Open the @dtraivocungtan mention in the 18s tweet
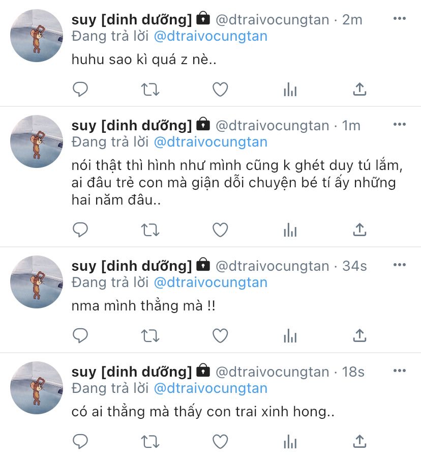Image resolution: width=421 pixels, height=455 pixels. click(x=211, y=388)
